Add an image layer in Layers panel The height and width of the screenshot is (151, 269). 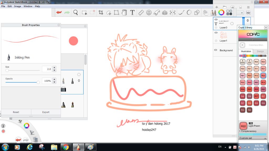[232, 7]
